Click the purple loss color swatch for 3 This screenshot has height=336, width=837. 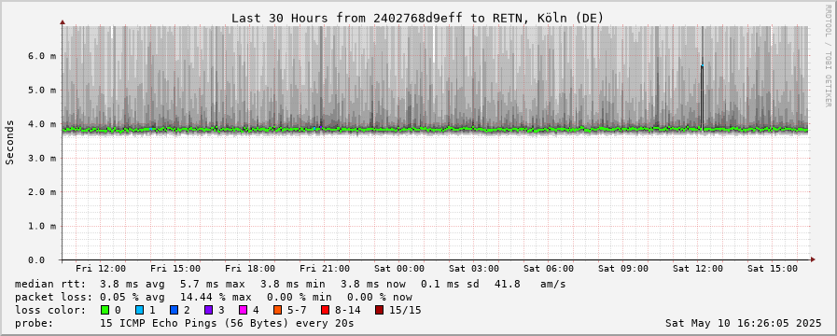point(208,310)
